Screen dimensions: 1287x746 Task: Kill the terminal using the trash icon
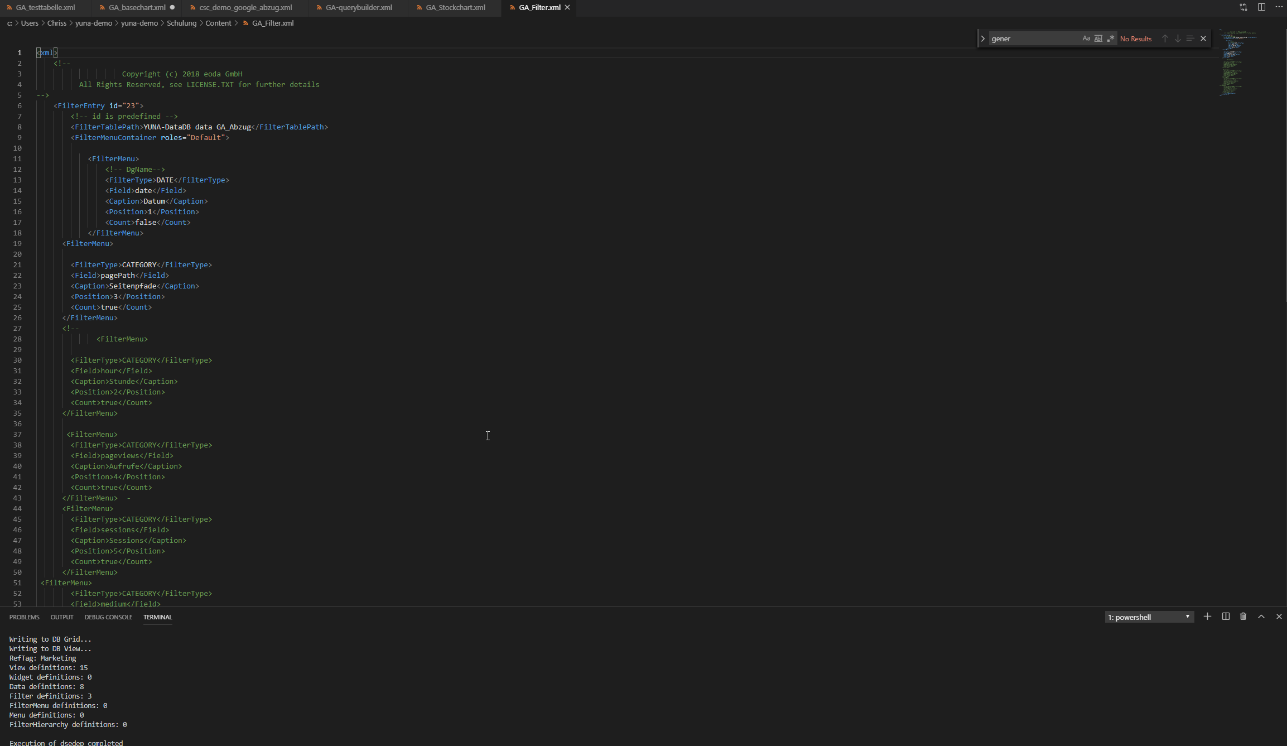(x=1243, y=617)
